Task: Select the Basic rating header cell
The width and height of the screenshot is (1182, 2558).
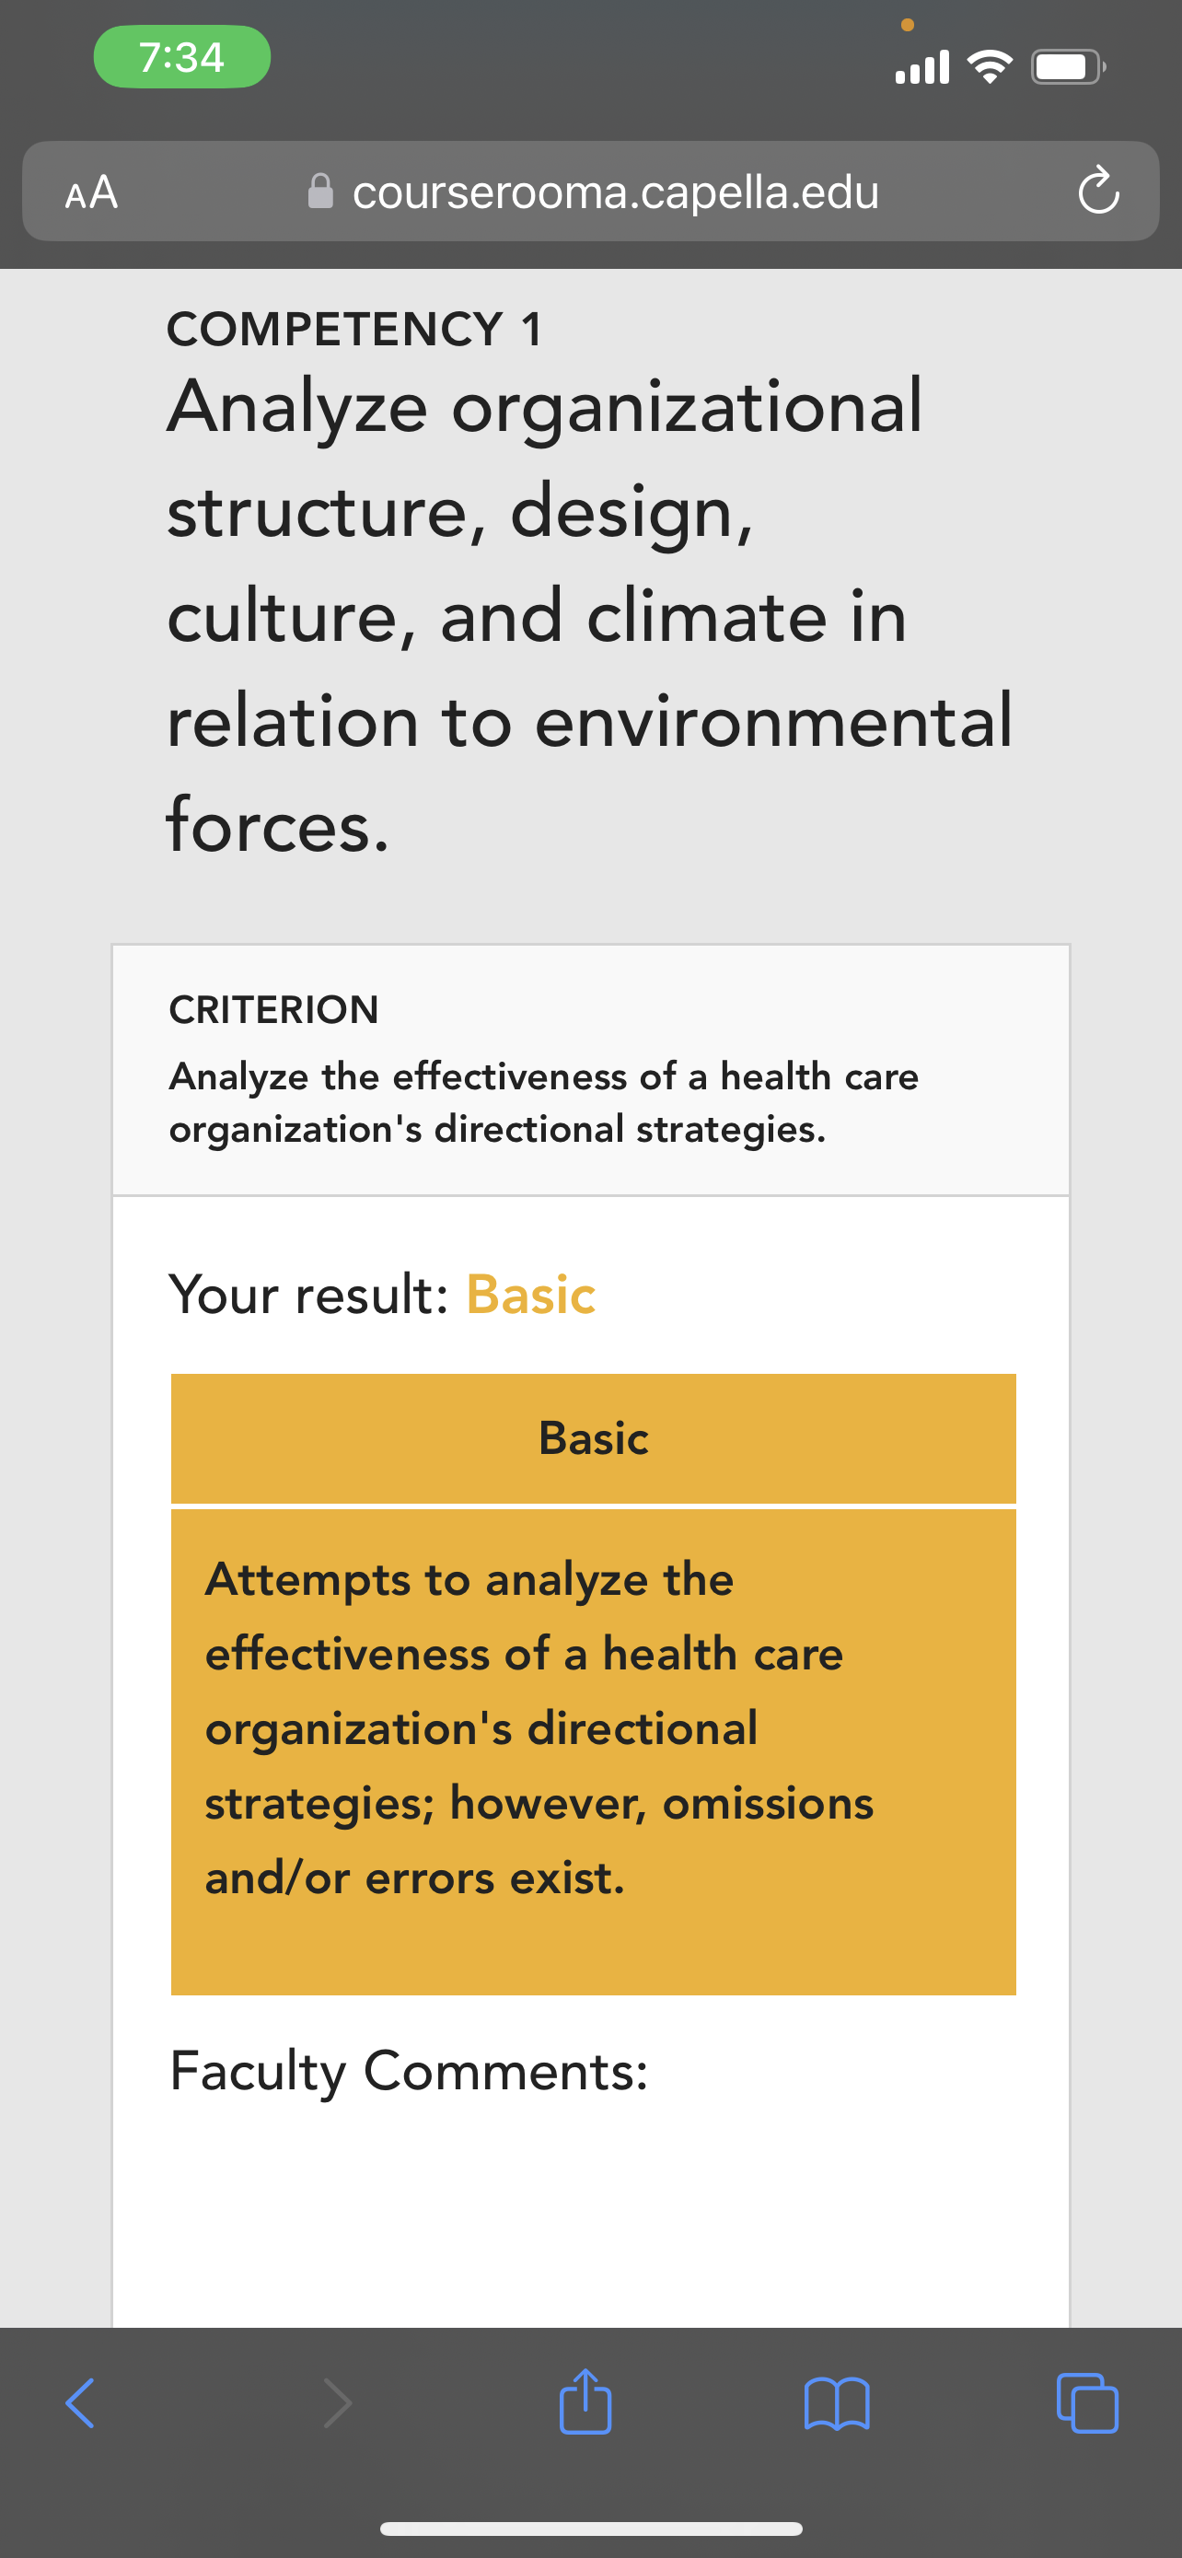Action: pos(594,1438)
